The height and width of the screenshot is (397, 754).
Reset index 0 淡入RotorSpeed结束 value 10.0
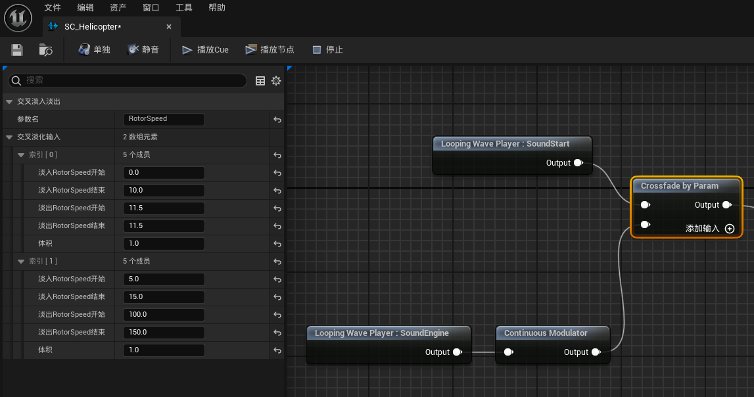tap(277, 191)
